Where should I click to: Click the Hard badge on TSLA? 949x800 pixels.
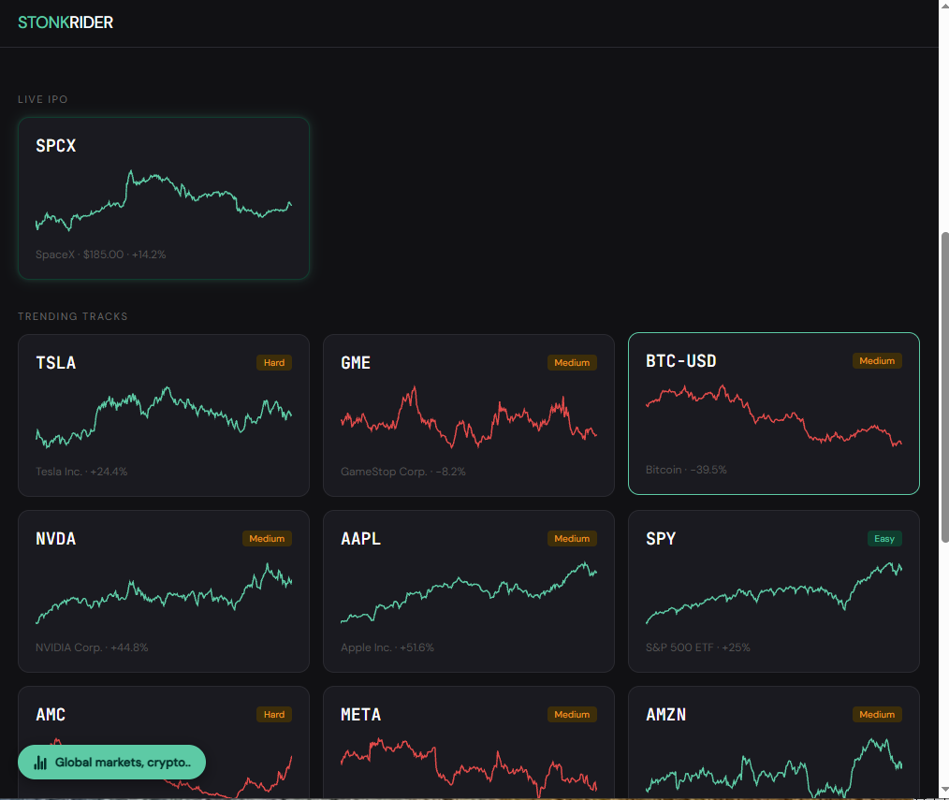click(274, 362)
